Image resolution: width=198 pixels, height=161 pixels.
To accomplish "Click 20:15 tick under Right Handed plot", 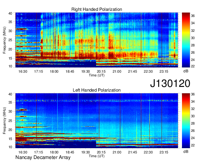I will point(101,71).
